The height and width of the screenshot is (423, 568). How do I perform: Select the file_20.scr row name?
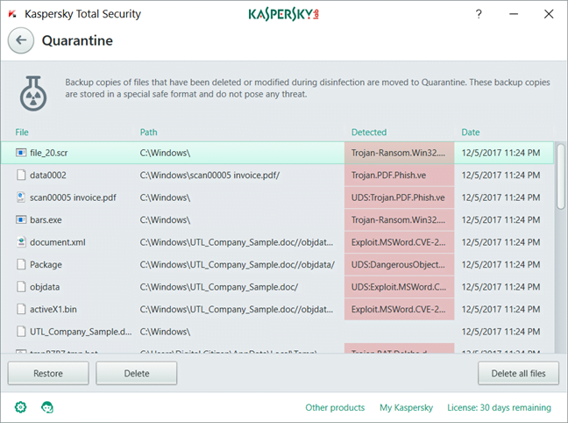click(48, 153)
